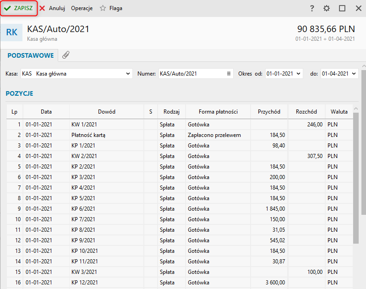This screenshot has width=366, height=289.
Task: Click the window's outer vertical scrollbar
Action: click(x=364, y=142)
